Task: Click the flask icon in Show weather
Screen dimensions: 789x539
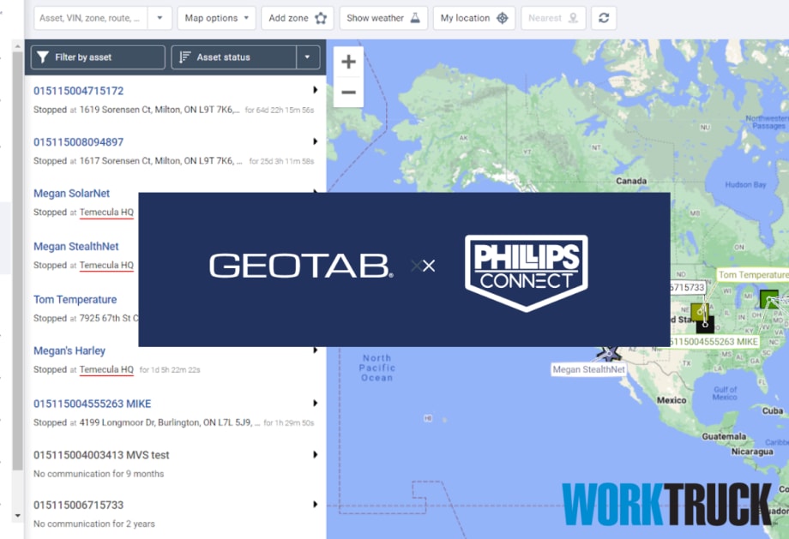Action: click(415, 18)
